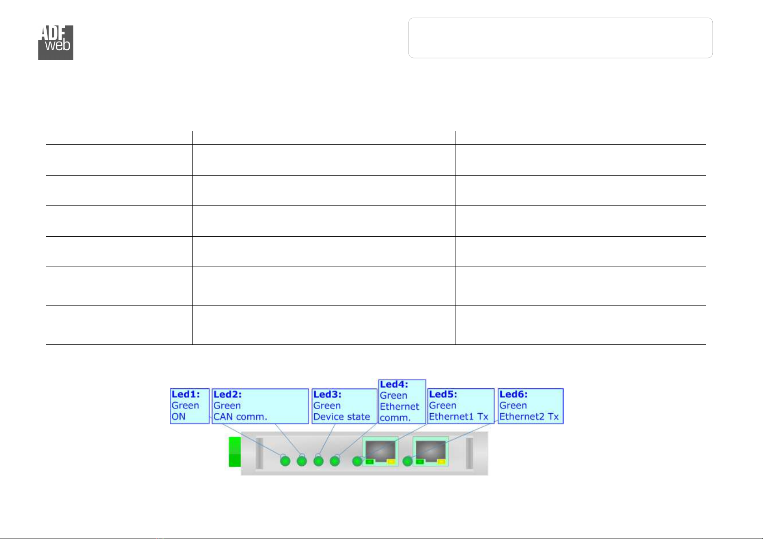This screenshot has height=539, width=763.
Task: Click the green LED beside the second Ethernet port
Action: pos(408,461)
